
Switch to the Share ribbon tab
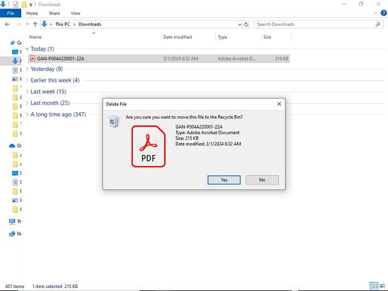tap(54, 13)
